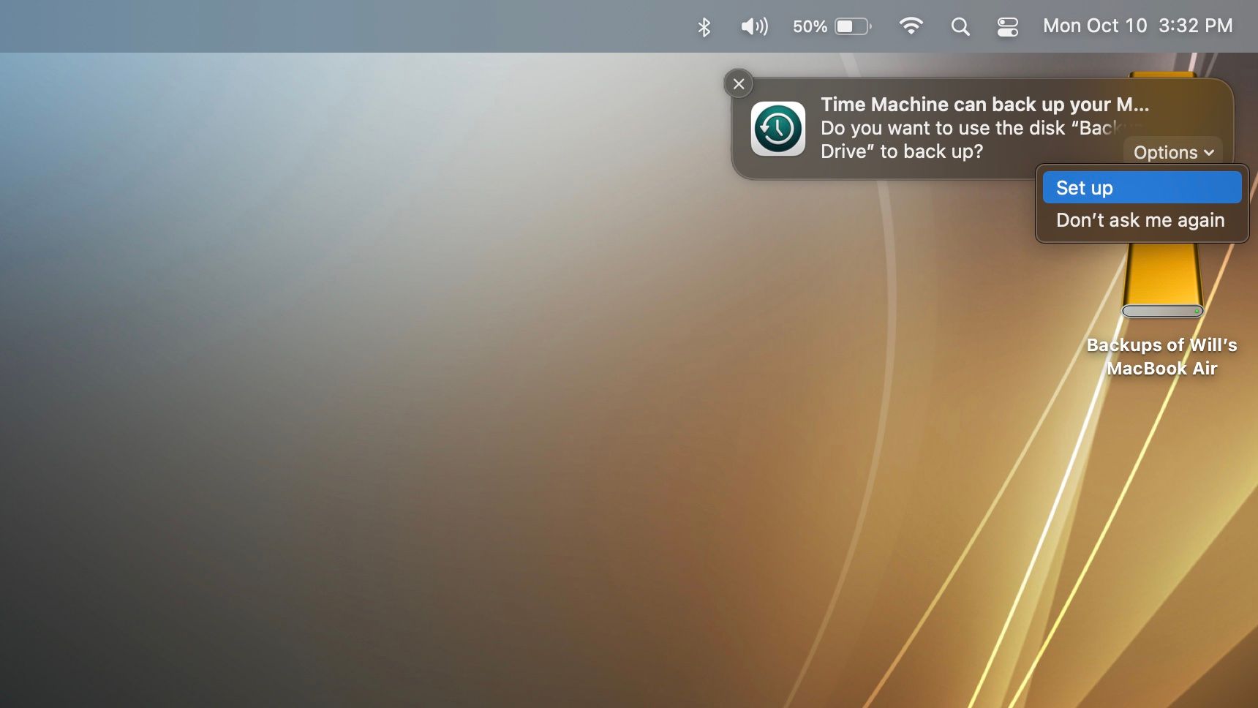Click the volume speaker icon
This screenshot has width=1258, height=708.
click(754, 27)
